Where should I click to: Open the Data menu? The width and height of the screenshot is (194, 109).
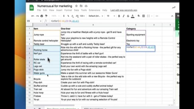(76, 10)
